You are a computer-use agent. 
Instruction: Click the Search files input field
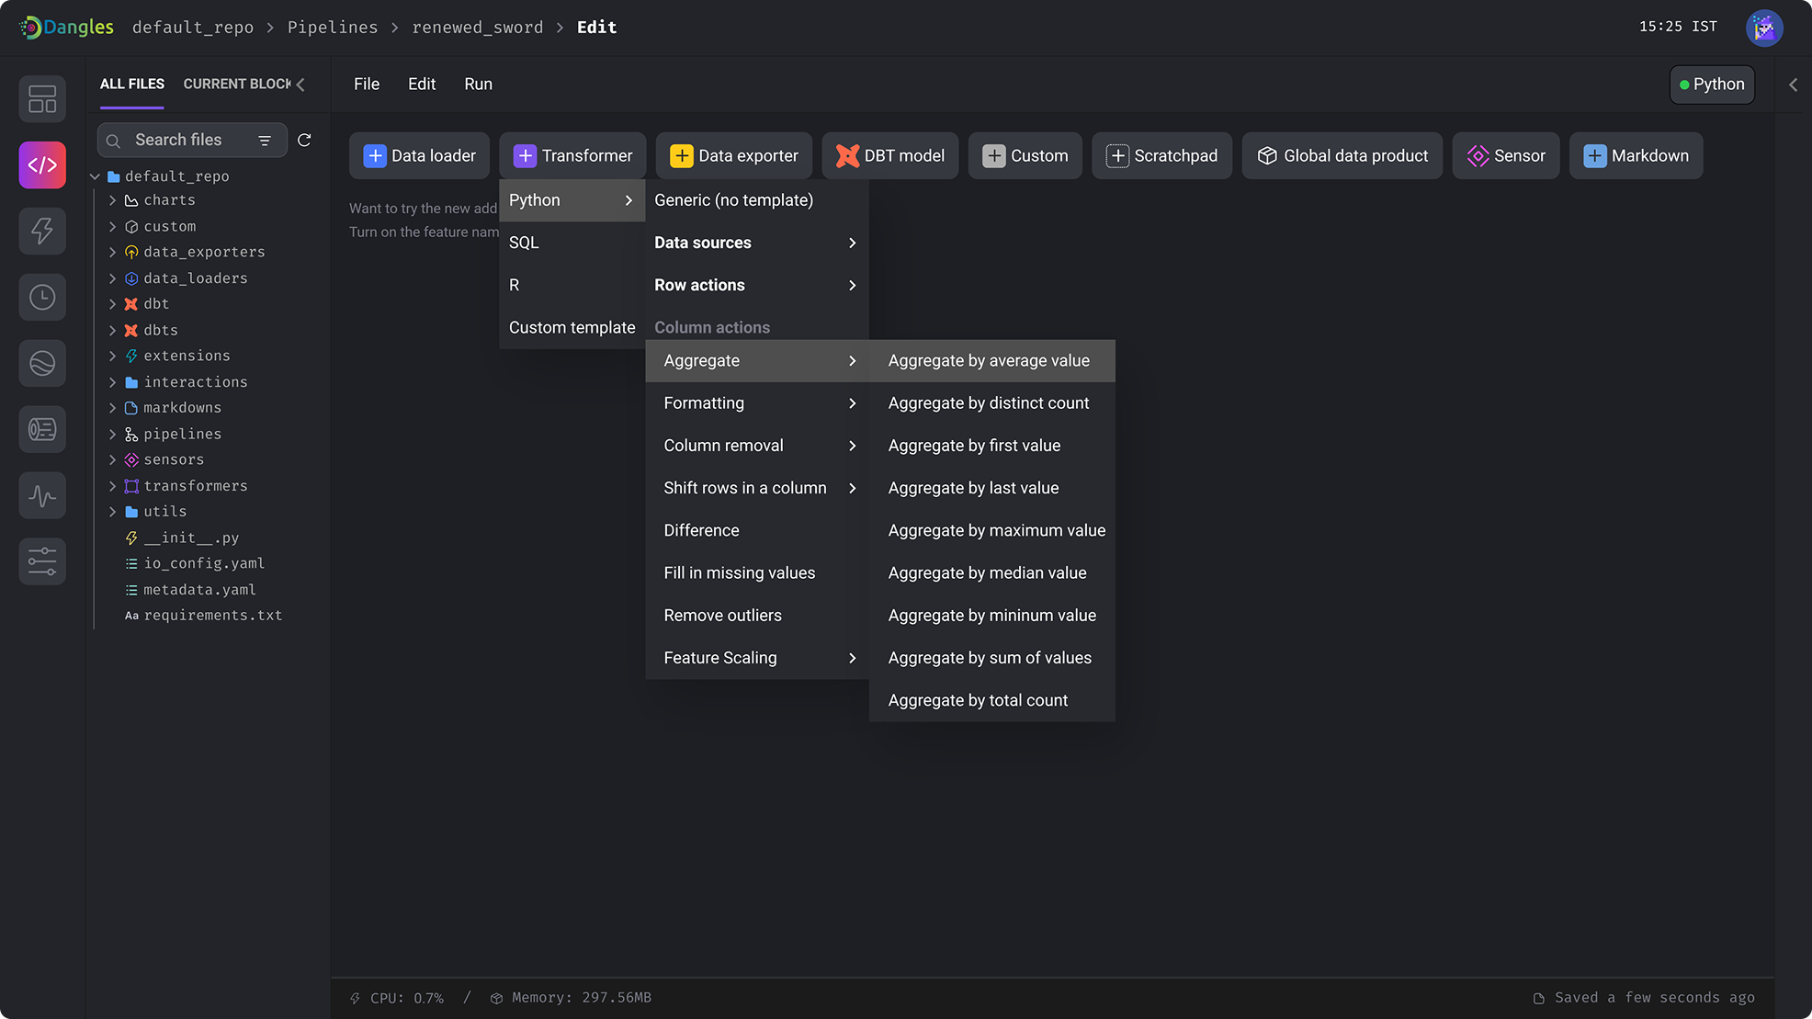point(192,140)
